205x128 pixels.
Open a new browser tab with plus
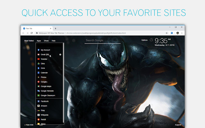[55, 28]
